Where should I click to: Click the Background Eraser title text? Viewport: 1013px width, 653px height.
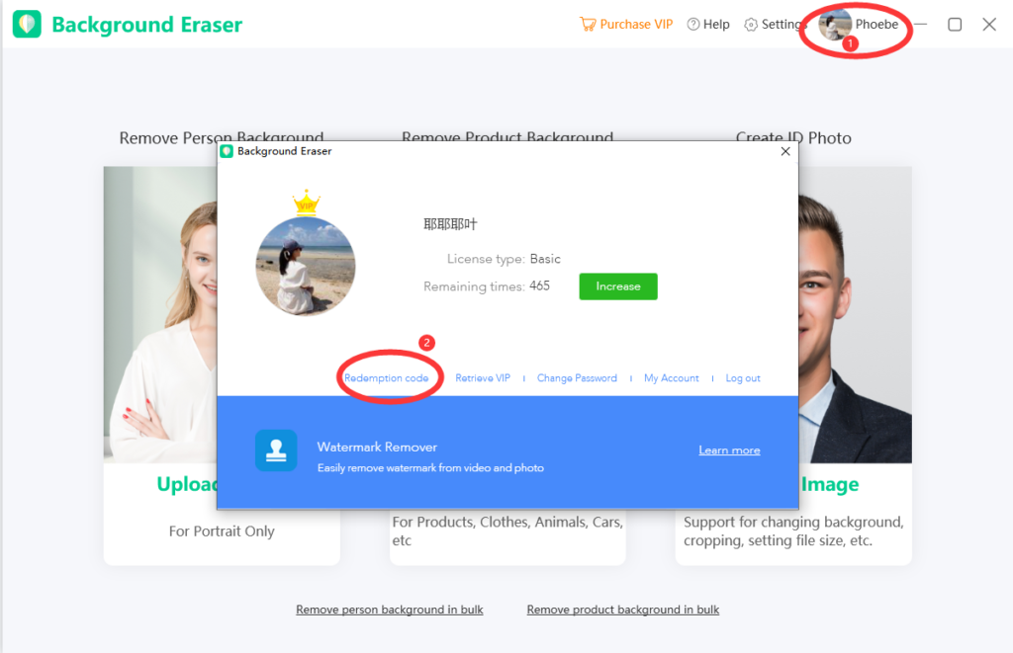pos(146,25)
